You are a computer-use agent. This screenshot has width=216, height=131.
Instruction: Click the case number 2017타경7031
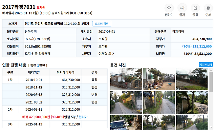coord(19,7)
